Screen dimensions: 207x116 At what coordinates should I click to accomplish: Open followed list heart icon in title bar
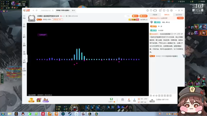point(151,10)
